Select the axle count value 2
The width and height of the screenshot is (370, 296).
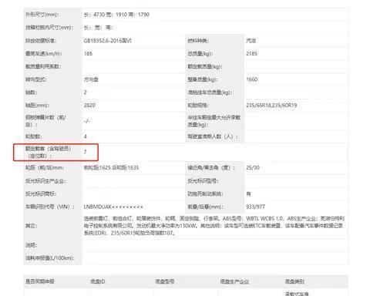pos(86,92)
